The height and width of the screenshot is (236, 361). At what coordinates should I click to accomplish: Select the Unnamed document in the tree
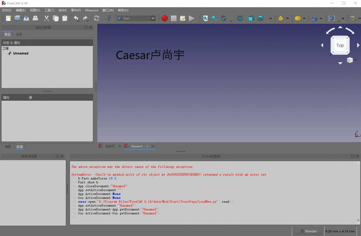(21, 53)
